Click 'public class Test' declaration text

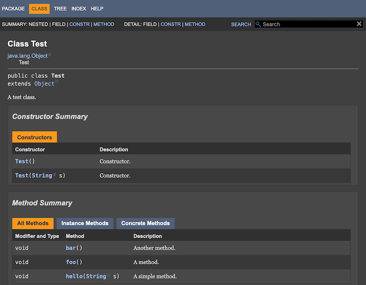(36, 76)
